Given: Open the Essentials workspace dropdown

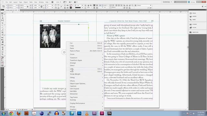Looking at the screenshot, I should (x=167, y=2).
